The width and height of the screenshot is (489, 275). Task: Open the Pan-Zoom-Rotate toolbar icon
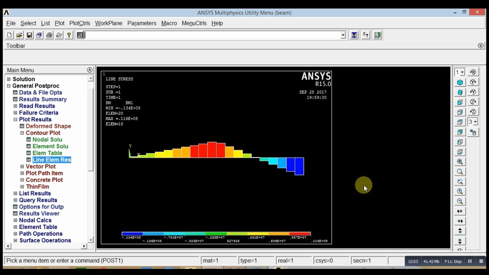39,35
